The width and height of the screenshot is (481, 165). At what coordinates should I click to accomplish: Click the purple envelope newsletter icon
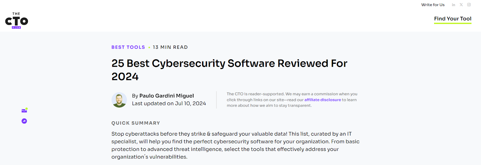(24, 110)
